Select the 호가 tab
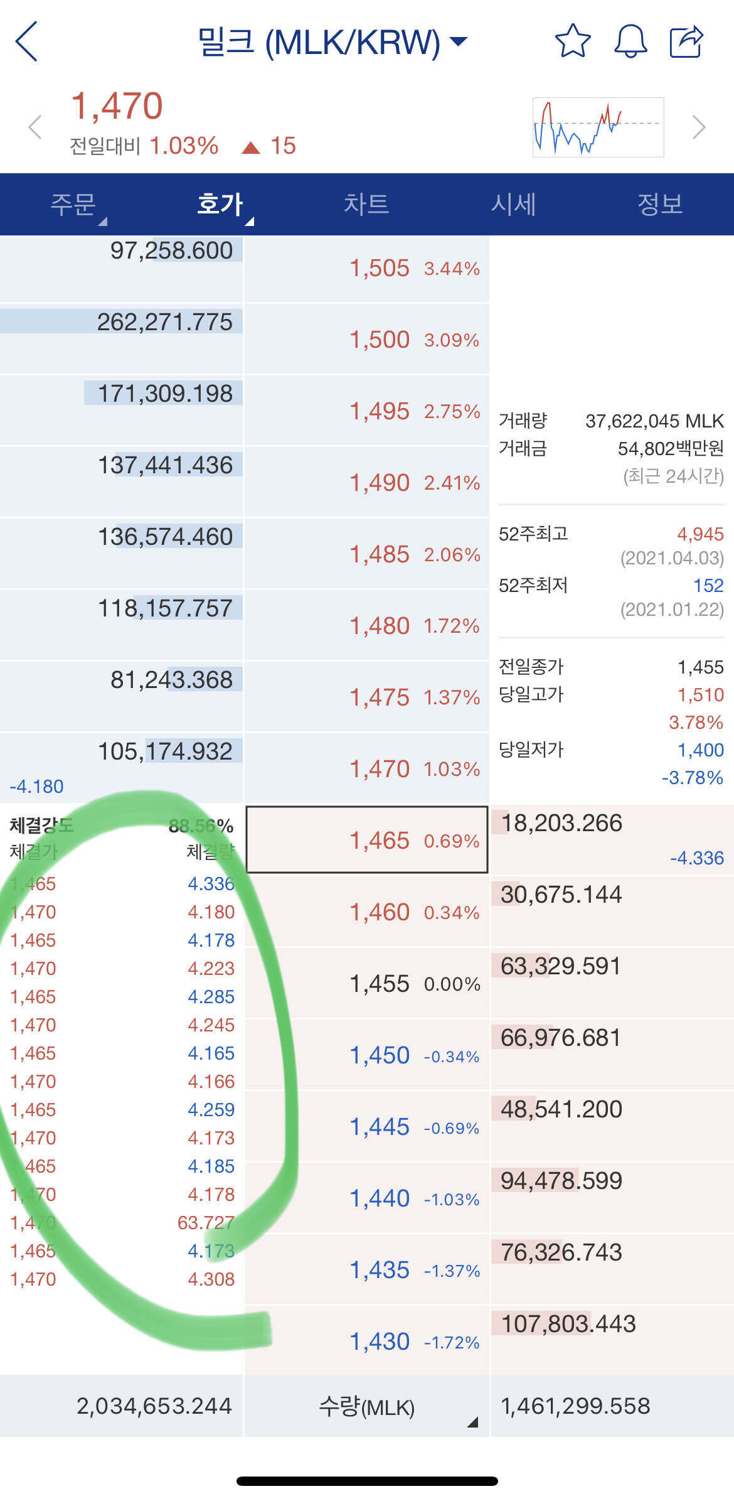Screen dimensions: 734x1501 [x=220, y=204]
